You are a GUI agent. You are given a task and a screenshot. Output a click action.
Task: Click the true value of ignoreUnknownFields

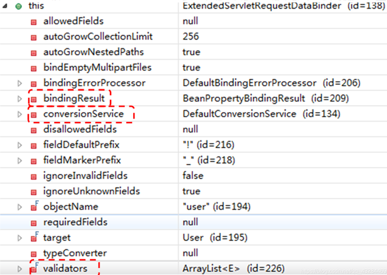[x=191, y=191]
